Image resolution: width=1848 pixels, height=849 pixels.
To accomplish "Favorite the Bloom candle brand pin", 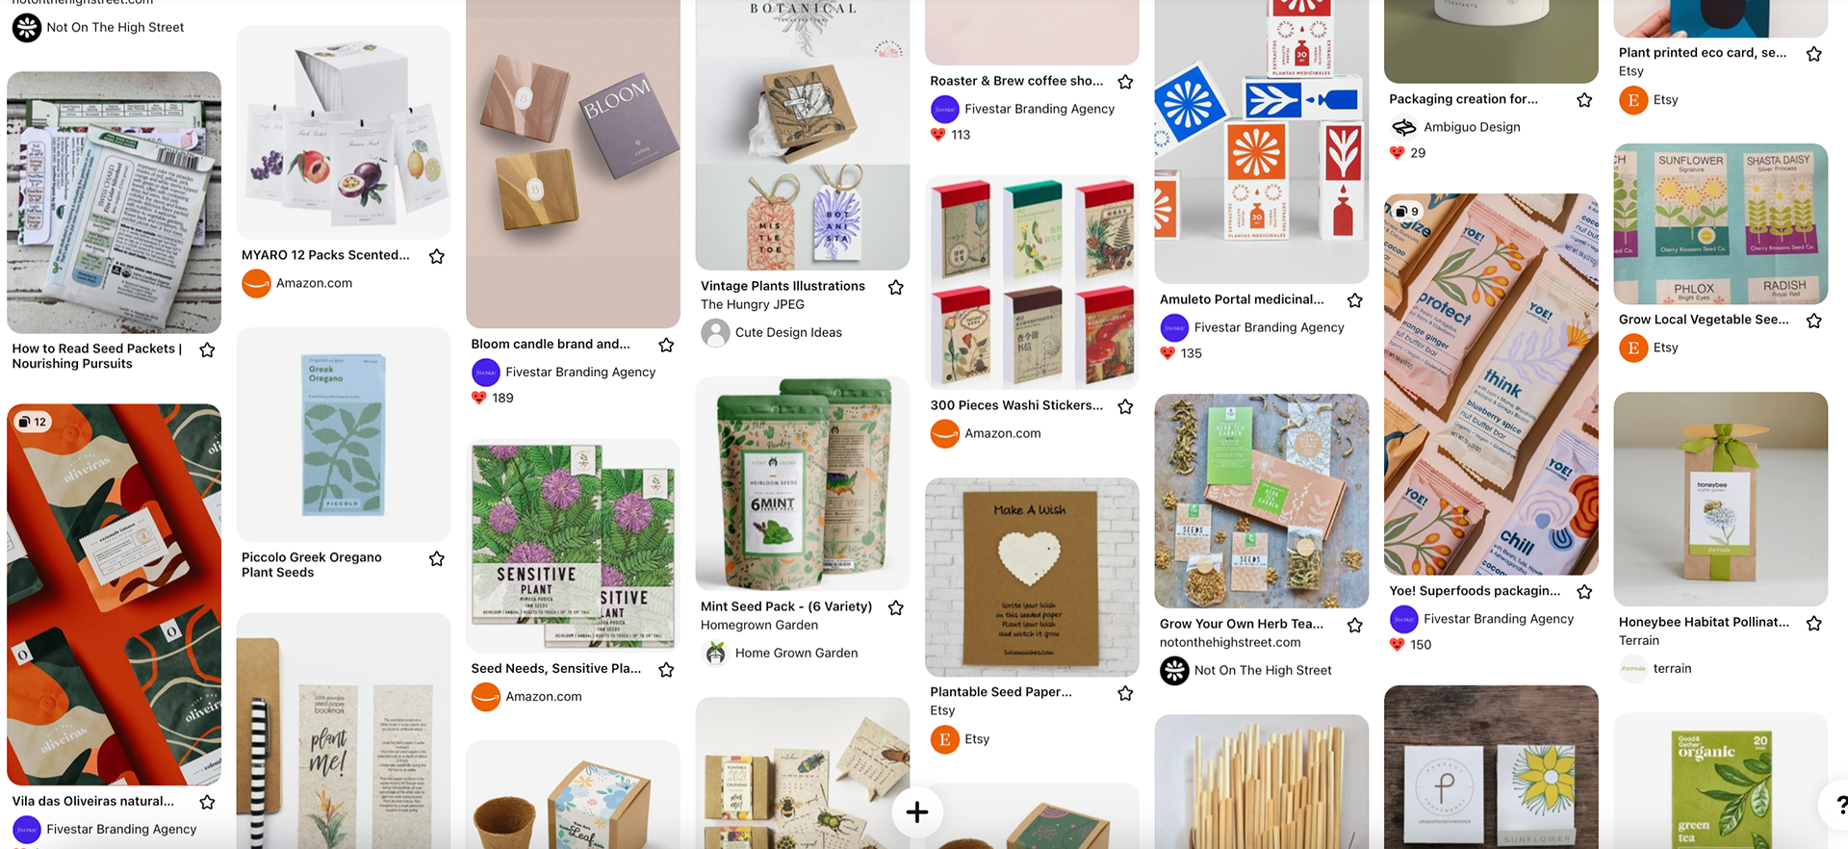I will click(x=666, y=345).
